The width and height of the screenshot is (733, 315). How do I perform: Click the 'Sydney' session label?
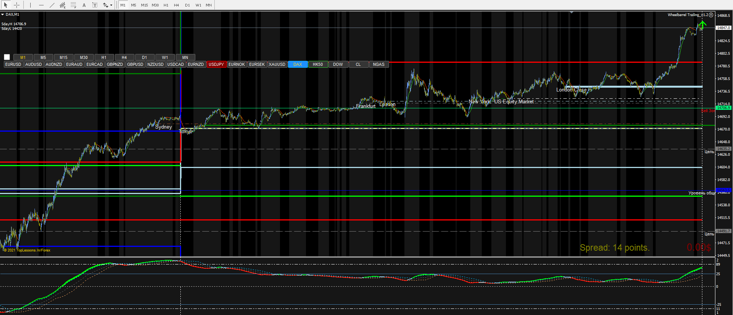tap(164, 127)
